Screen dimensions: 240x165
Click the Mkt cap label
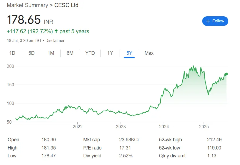92,140
